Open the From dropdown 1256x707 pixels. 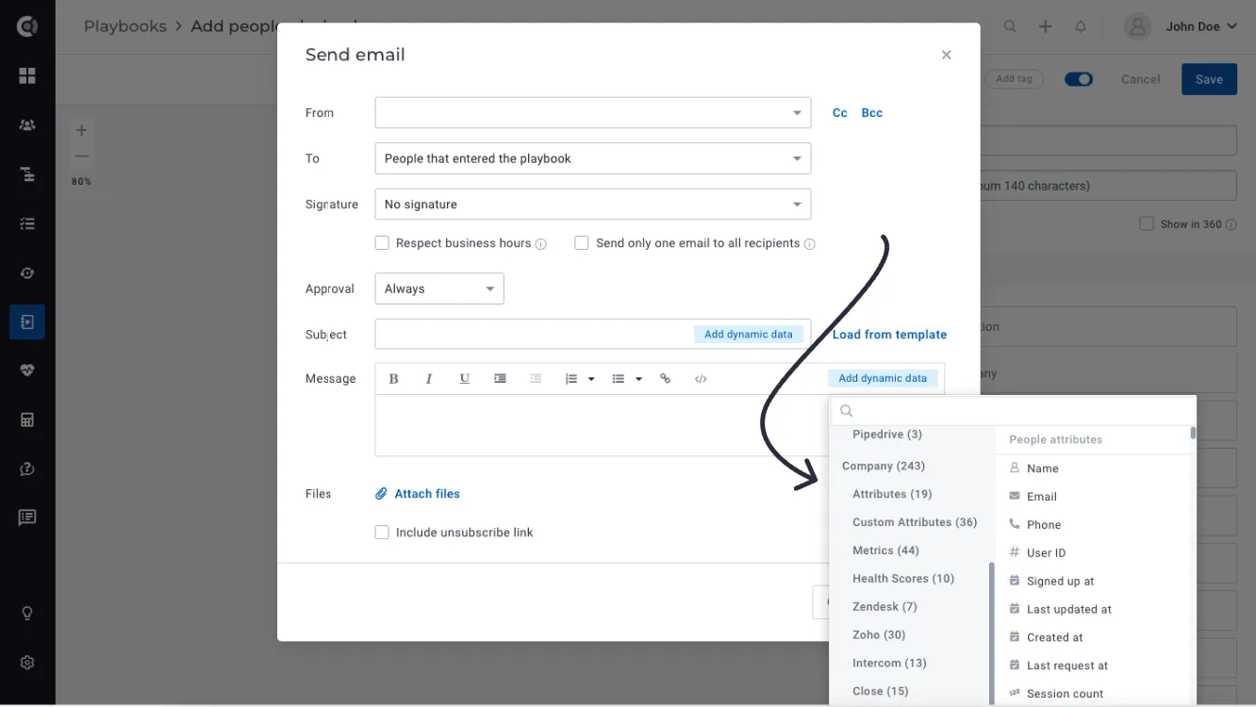(592, 113)
